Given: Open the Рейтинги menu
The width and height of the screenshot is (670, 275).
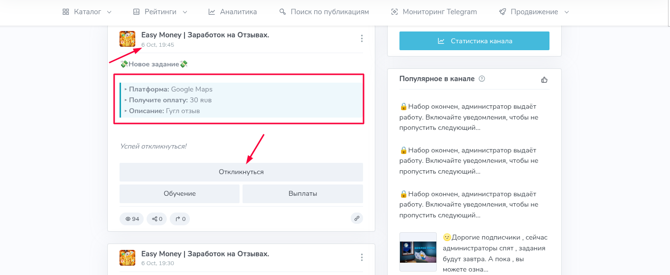Looking at the screenshot, I should [x=160, y=12].
